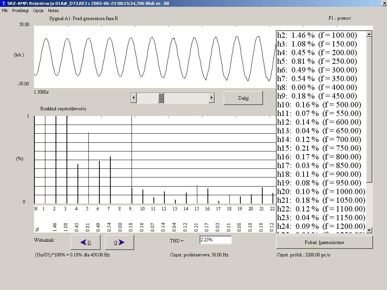Viewport: 387px width, 290px height.
Task: Select the h21: 0.18 % list row
Action: 321,200
